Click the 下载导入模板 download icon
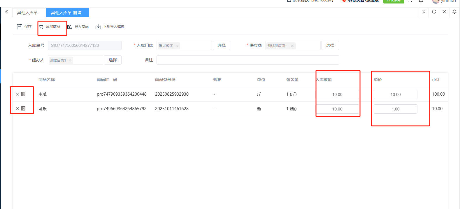Viewport: 460px width, 209px height. pyautogui.click(x=98, y=27)
